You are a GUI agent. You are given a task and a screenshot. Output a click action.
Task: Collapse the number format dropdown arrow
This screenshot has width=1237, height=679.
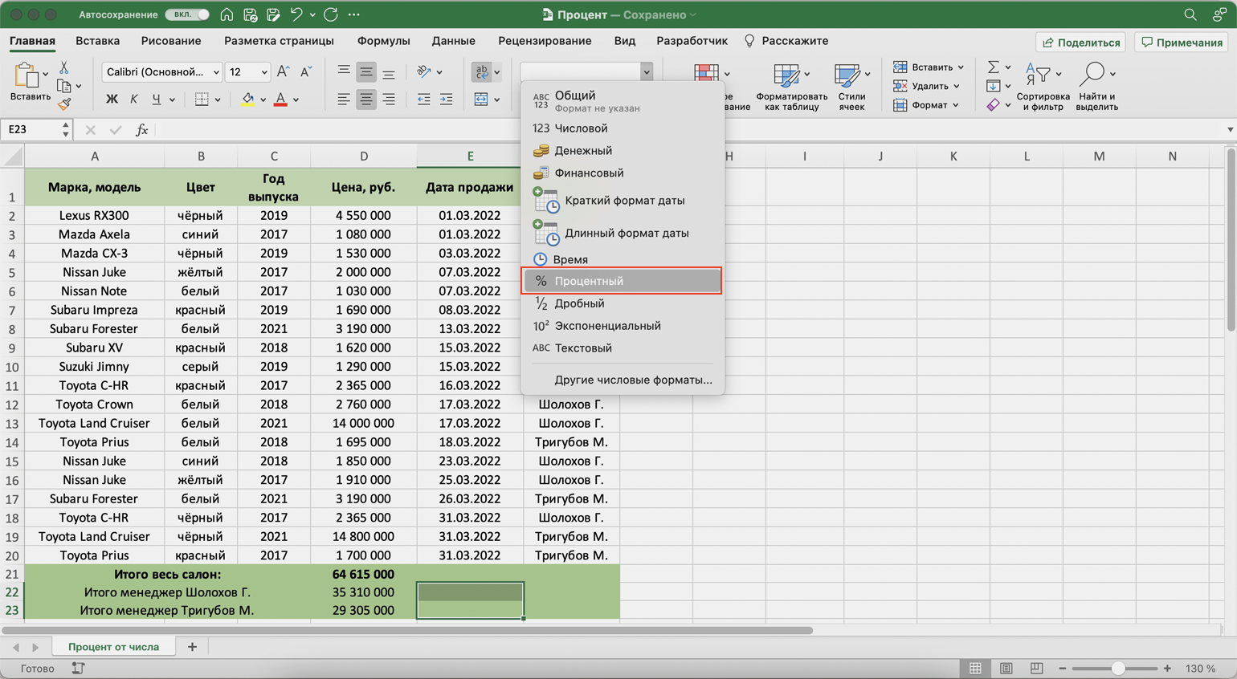(x=646, y=72)
